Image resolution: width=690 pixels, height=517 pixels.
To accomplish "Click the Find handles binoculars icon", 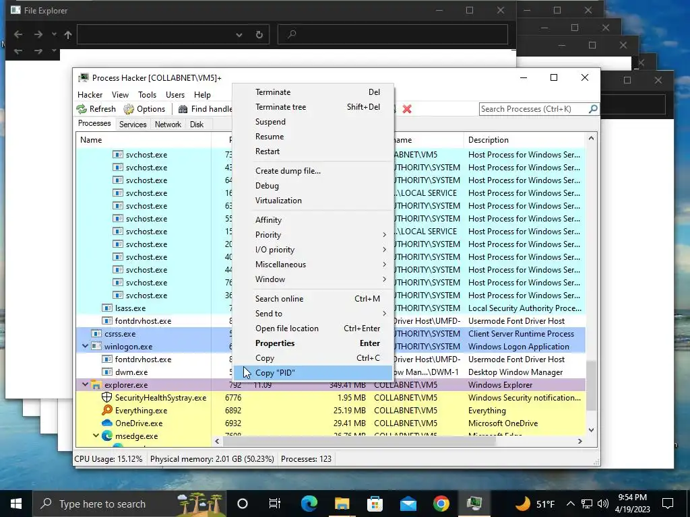I will [183, 109].
